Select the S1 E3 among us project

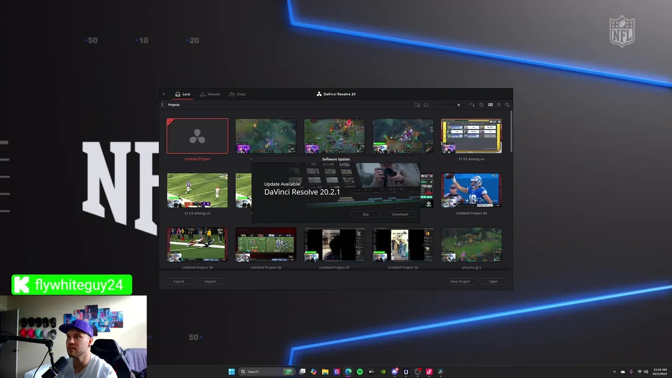point(471,136)
